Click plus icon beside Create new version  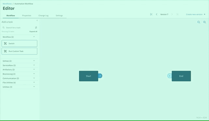click(x=205, y=14)
